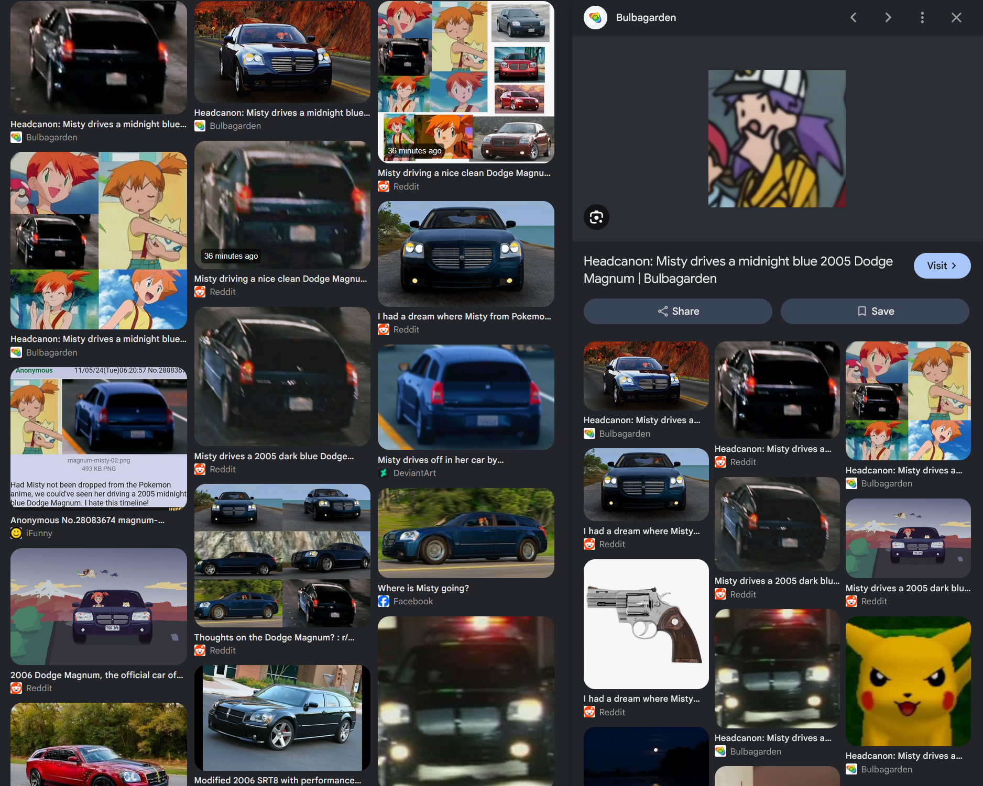Viewport: 983px width, 786px height.
Task: Open the panel title link about midnight blue 2005 Dodge Magnum
Action: (x=738, y=270)
